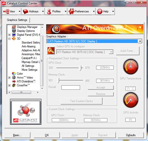Click Test Custom Clocks button
This screenshot has width=148, height=141.
[x=81, y=101]
